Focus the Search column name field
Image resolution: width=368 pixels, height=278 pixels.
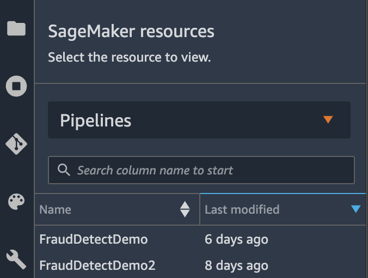[x=201, y=170]
